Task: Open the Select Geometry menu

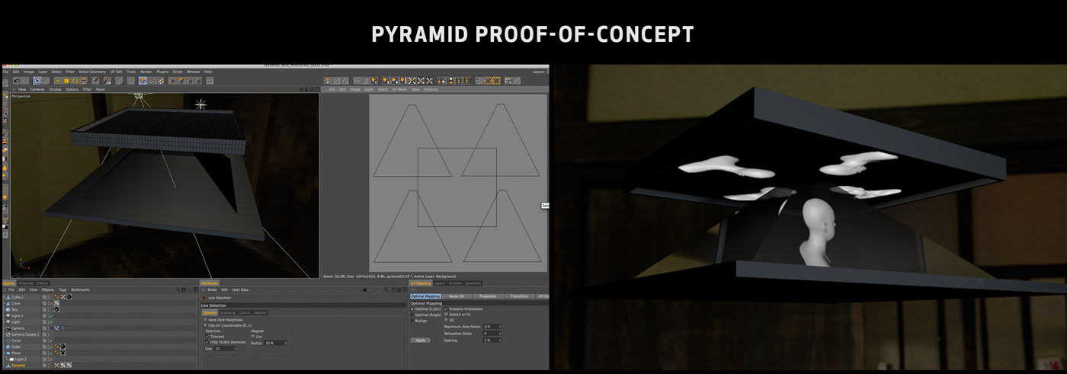Action: (x=92, y=72)
